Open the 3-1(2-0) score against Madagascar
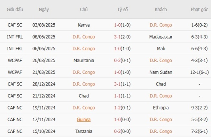 pyautogui.click(x=122, y=37)
